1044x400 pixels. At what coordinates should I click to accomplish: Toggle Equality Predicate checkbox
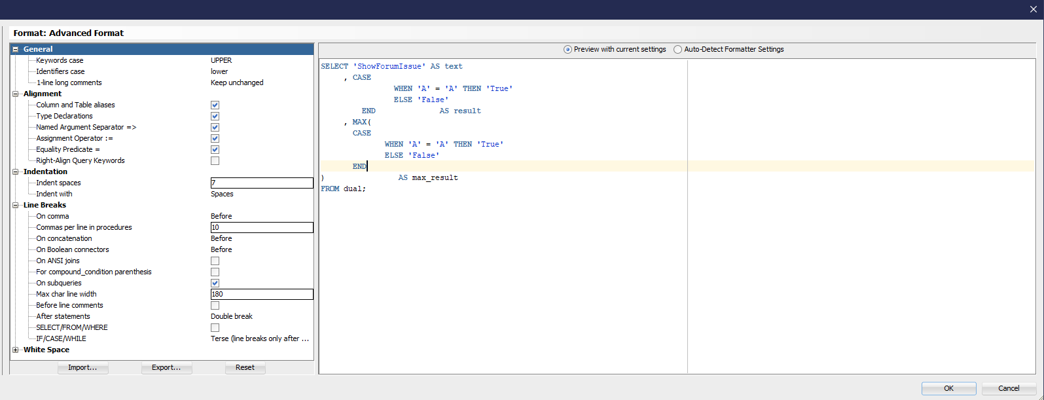coord(215,149)
